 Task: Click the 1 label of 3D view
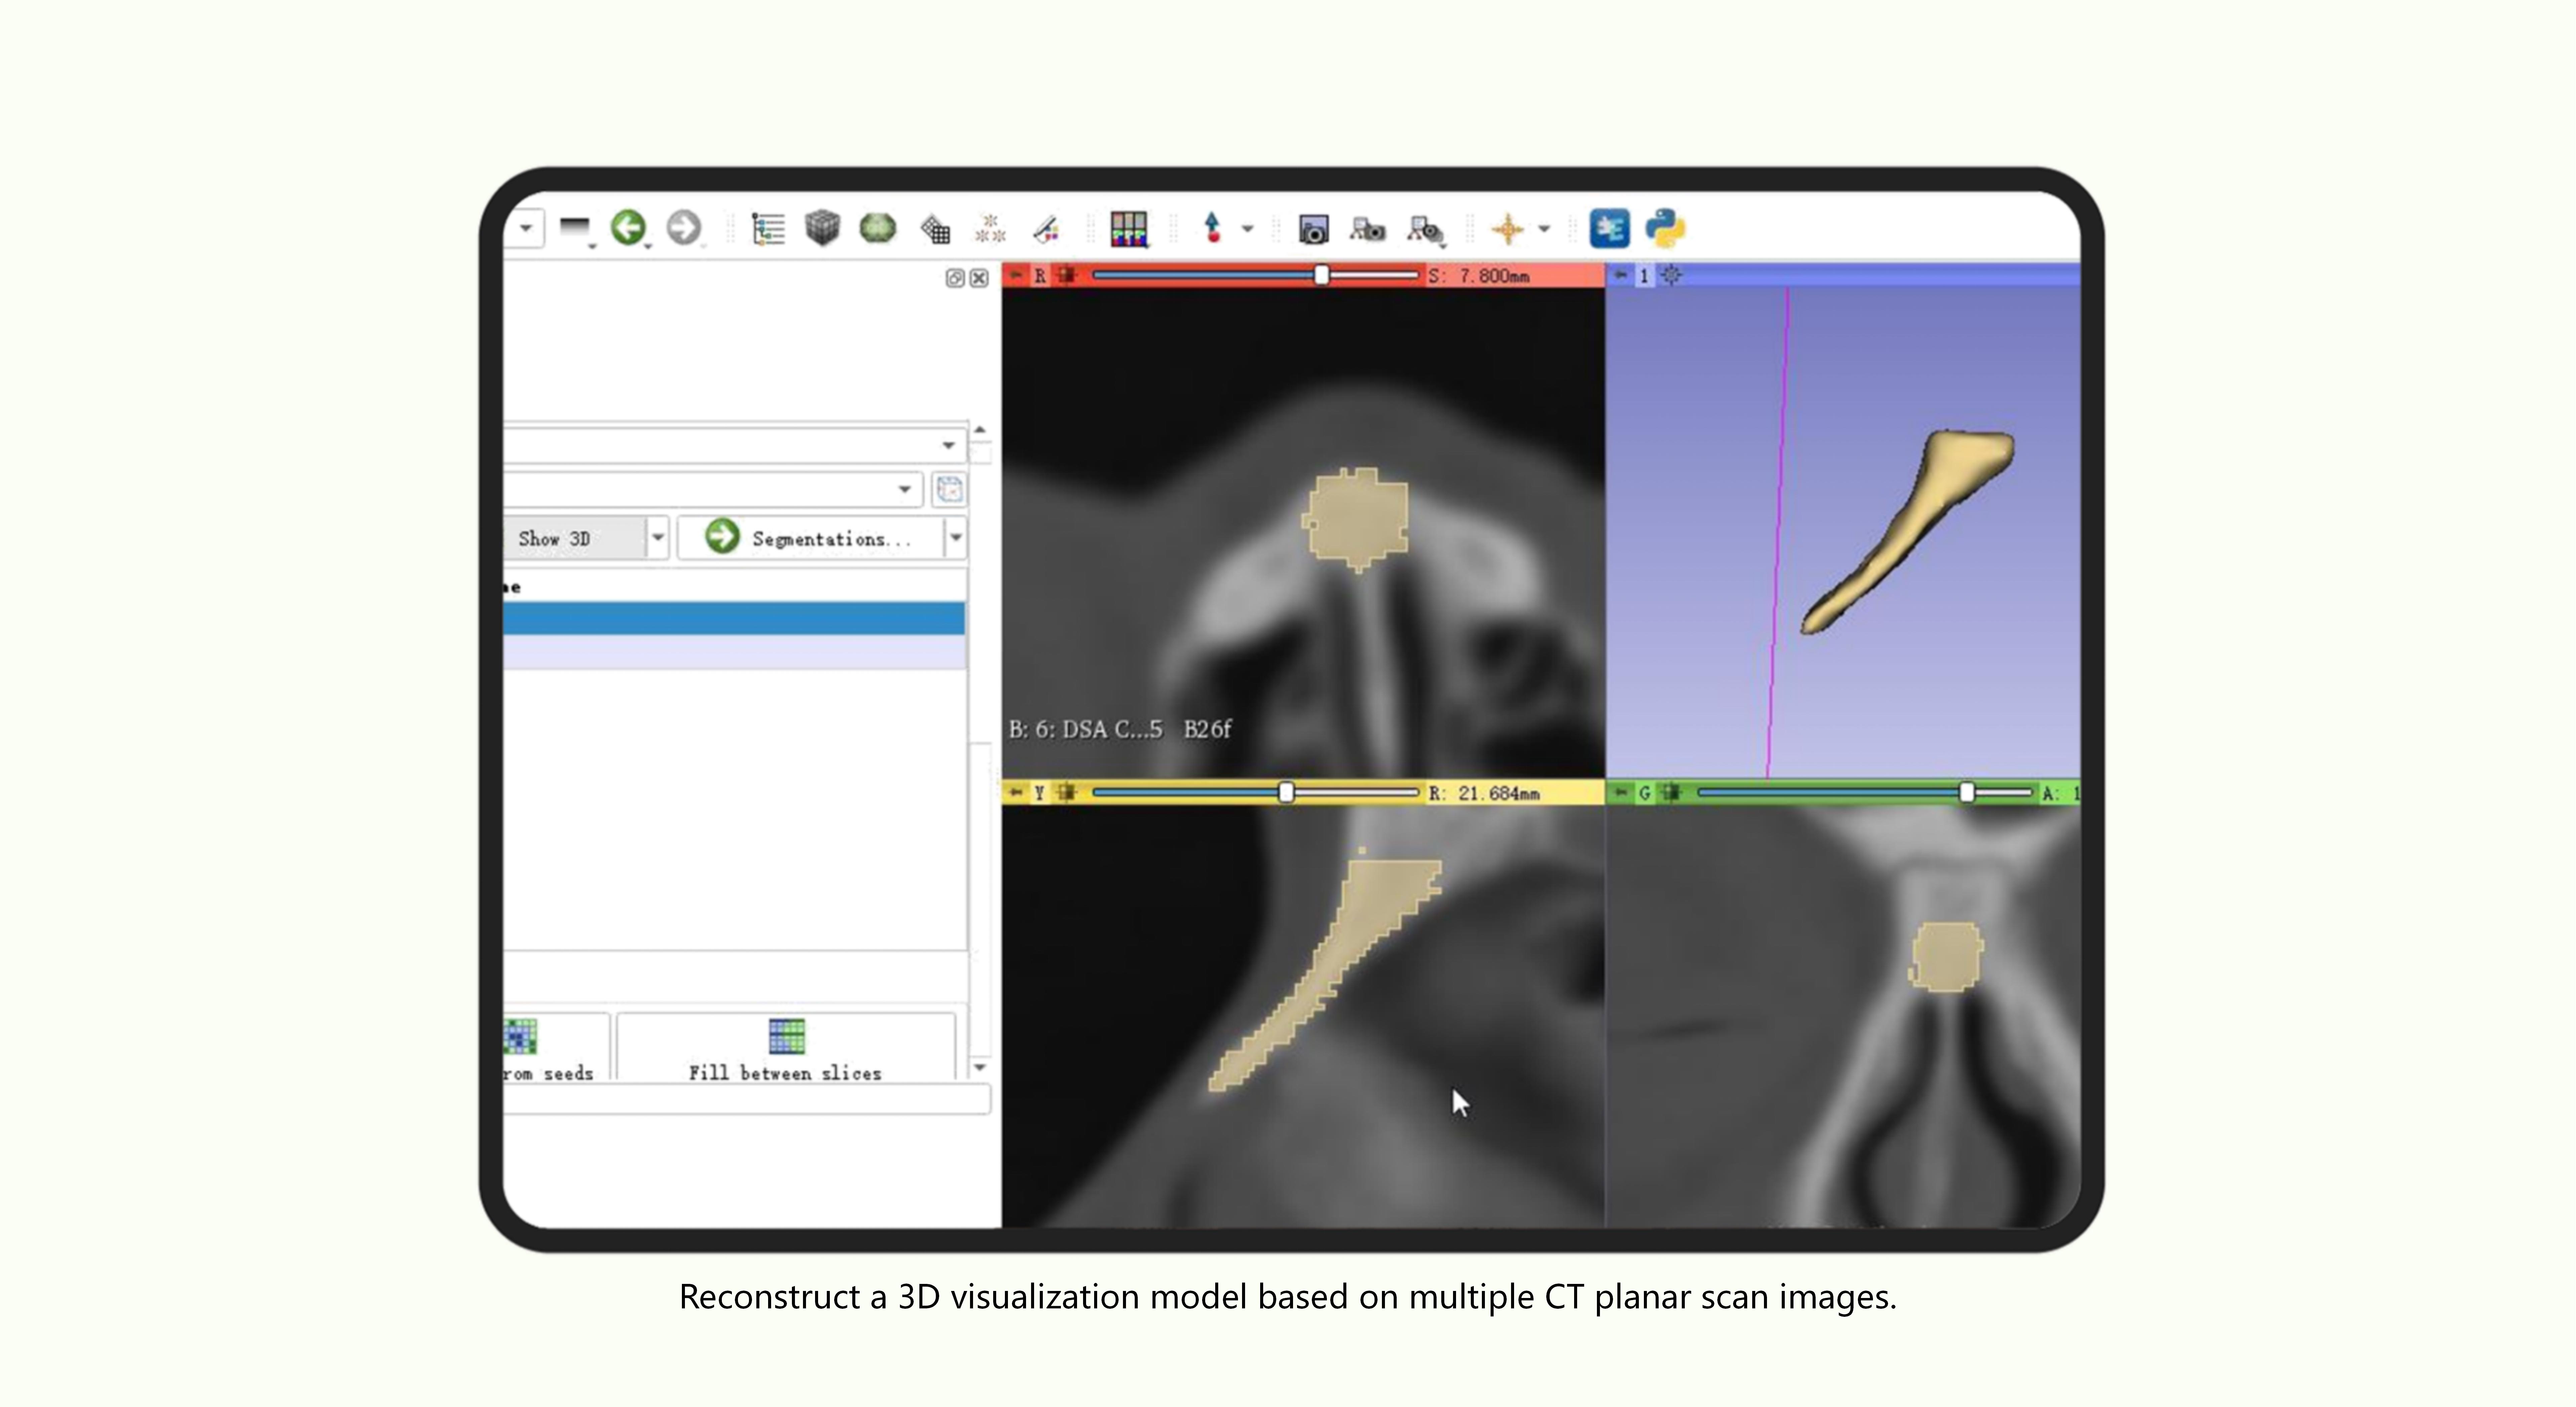[x=1644, y=275]
